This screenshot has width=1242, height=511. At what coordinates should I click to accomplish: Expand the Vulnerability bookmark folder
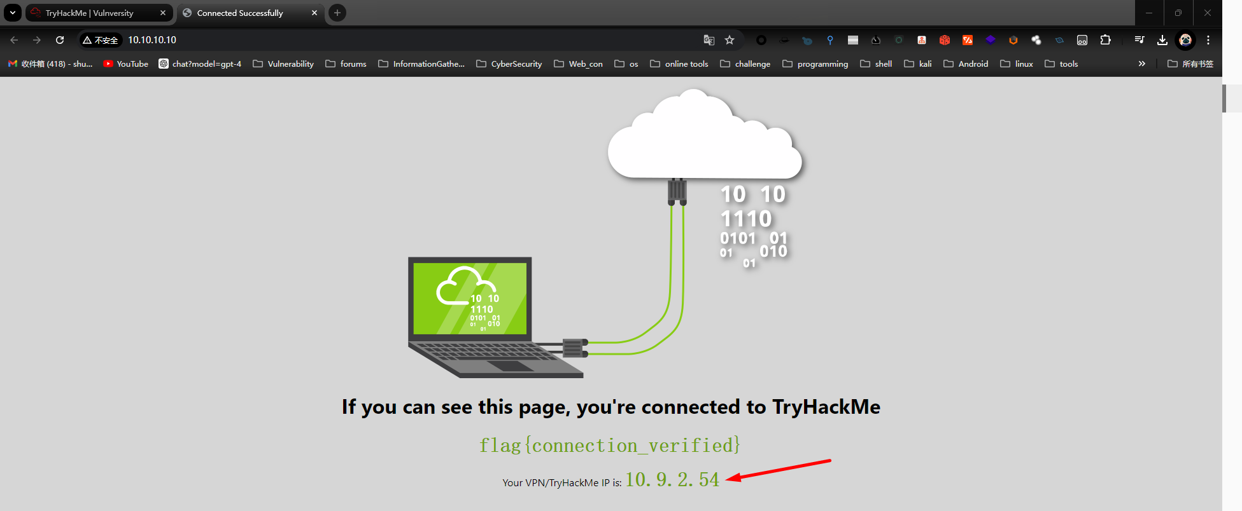(x=283, y=64)
